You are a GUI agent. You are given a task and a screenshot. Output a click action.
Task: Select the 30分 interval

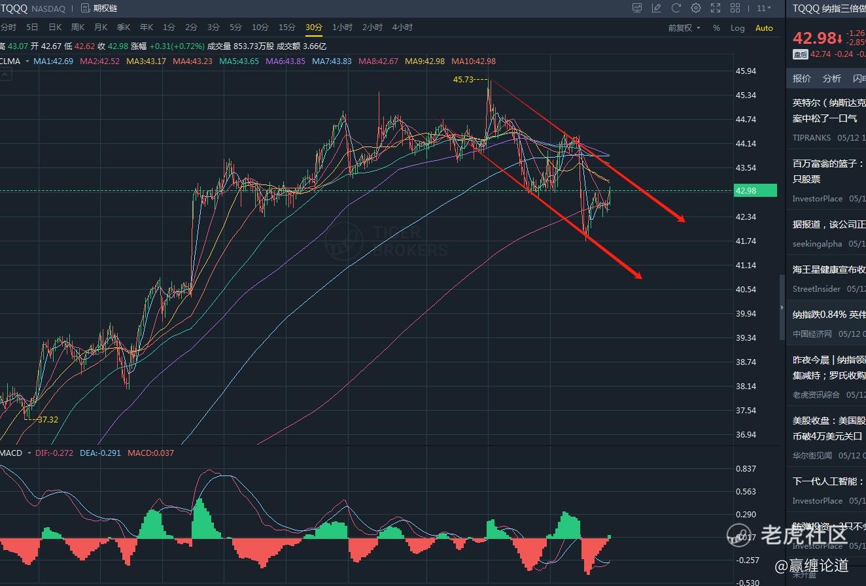click(x=314, y=27)
